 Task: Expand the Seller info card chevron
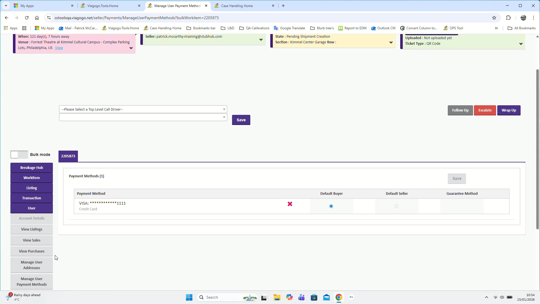tap(261, 40)
